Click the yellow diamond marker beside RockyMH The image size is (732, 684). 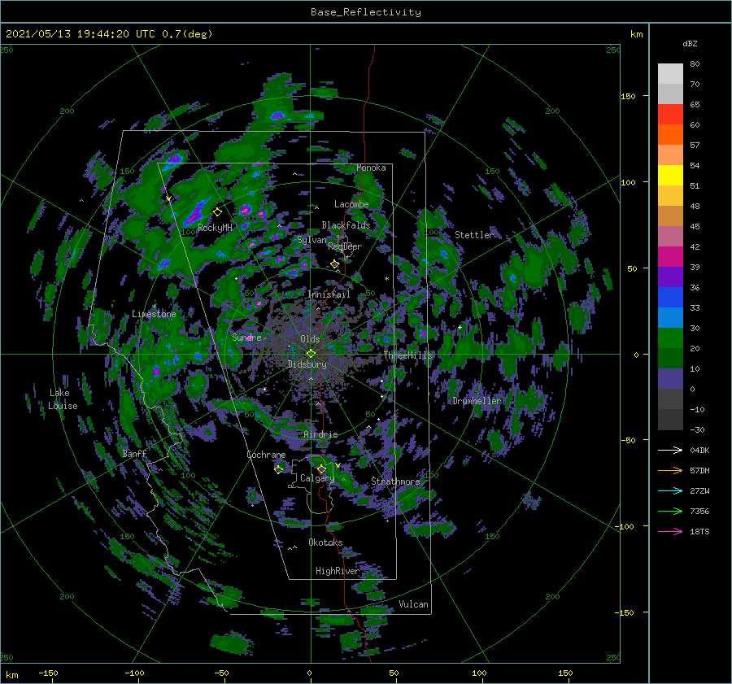(x=217, y=212)
